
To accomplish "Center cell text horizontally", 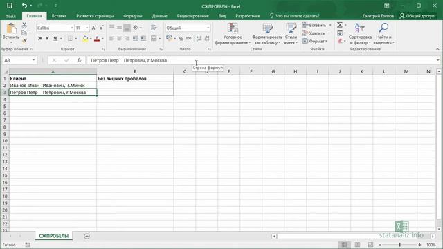I will pyautogui.click(x=120, y=39).
